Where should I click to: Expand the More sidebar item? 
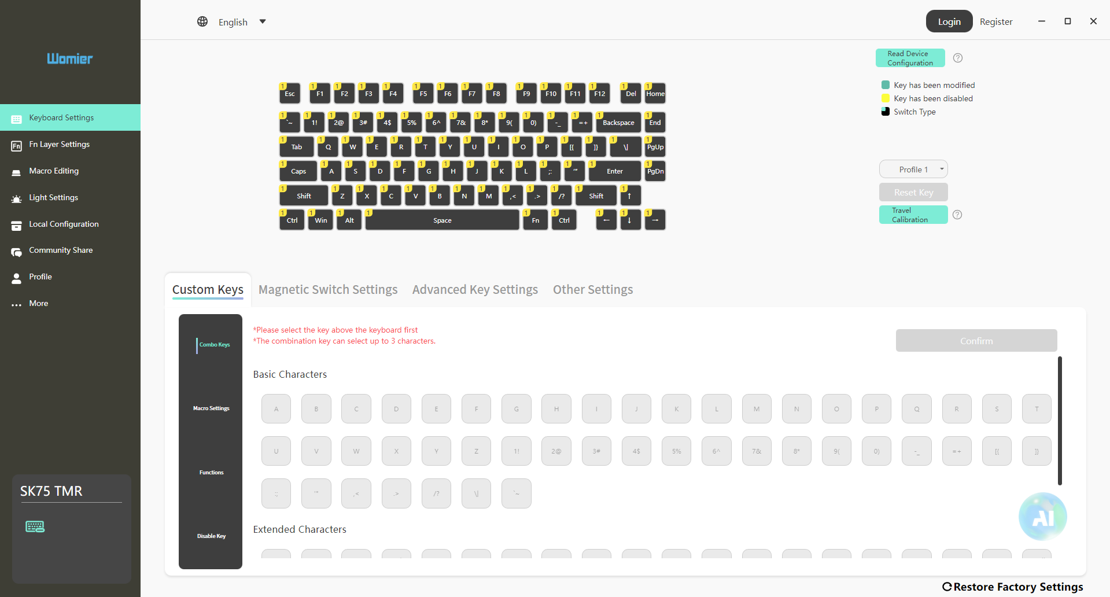[38, 304]
